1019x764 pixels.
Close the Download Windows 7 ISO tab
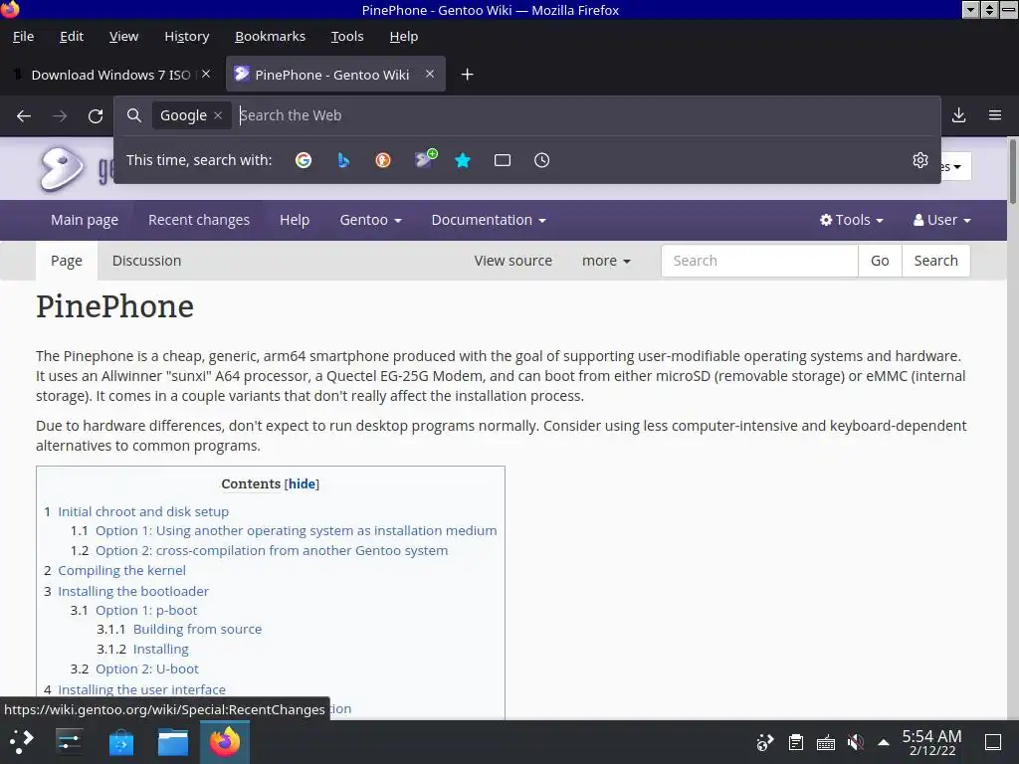coord(206,74)
